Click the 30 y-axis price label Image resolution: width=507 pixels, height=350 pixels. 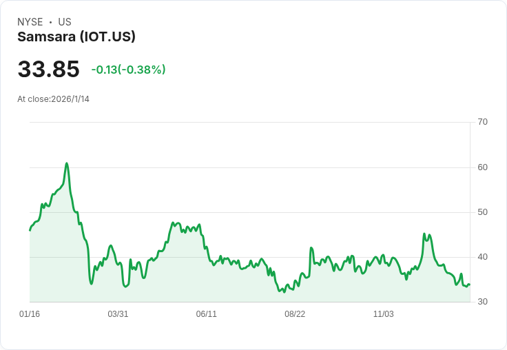tap(482, 302)
